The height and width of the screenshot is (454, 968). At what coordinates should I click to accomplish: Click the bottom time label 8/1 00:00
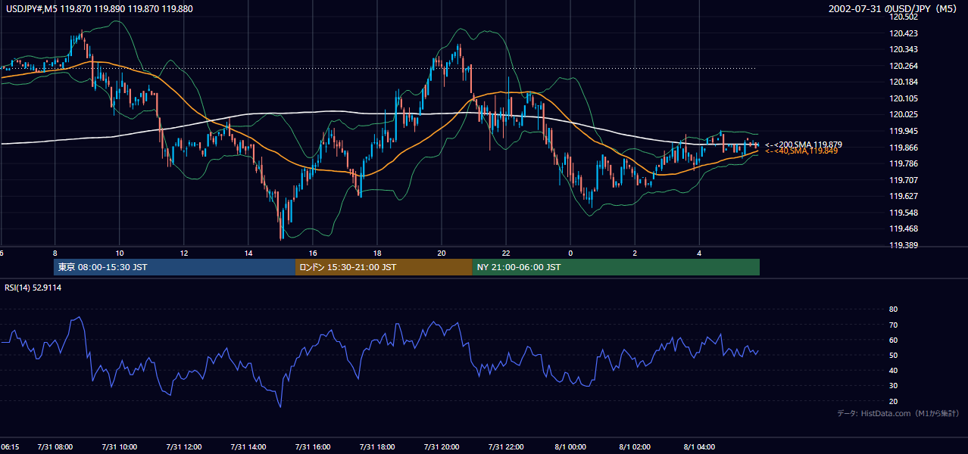point(570,447)
